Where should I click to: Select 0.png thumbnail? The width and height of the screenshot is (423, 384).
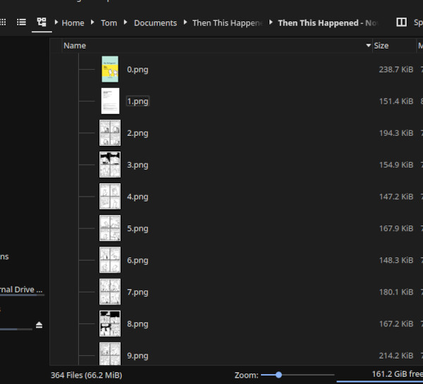coord(110,69)
